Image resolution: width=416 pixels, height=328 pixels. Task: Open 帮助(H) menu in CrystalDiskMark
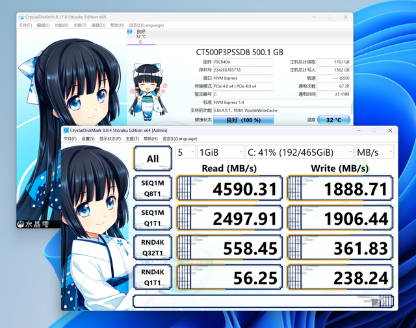tap(150, 139)
